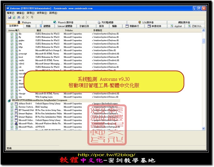This screenshot has width=214, height=167.
Task: Select the AppInit tab
Action: tap(177, 26)
